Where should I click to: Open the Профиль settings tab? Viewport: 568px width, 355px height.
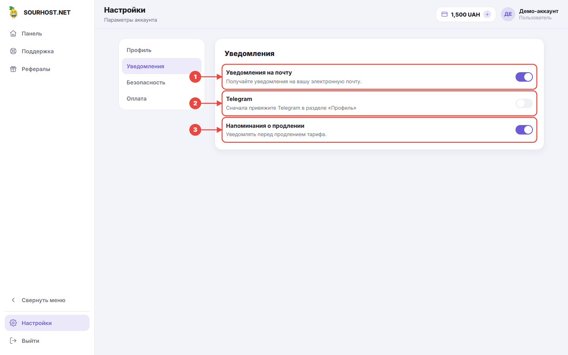tap(162, 50)
